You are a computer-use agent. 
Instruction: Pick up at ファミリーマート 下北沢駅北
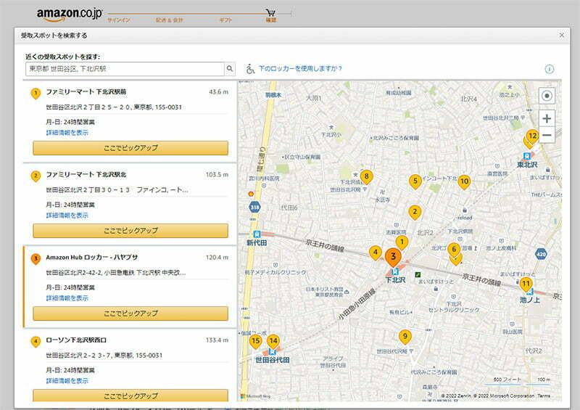pyautogui.click(x=130, y=230)
